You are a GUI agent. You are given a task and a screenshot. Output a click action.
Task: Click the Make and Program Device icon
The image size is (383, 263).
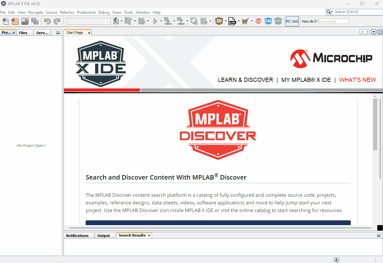point(168,21)
